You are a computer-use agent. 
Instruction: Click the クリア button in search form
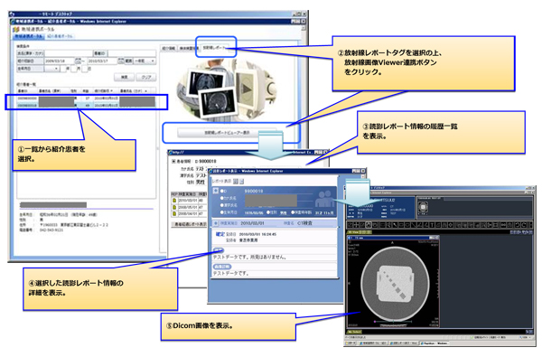146,77
